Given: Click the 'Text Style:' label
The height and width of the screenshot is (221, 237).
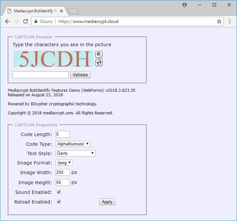Looking at the screenshot, I should coord(39,153).
